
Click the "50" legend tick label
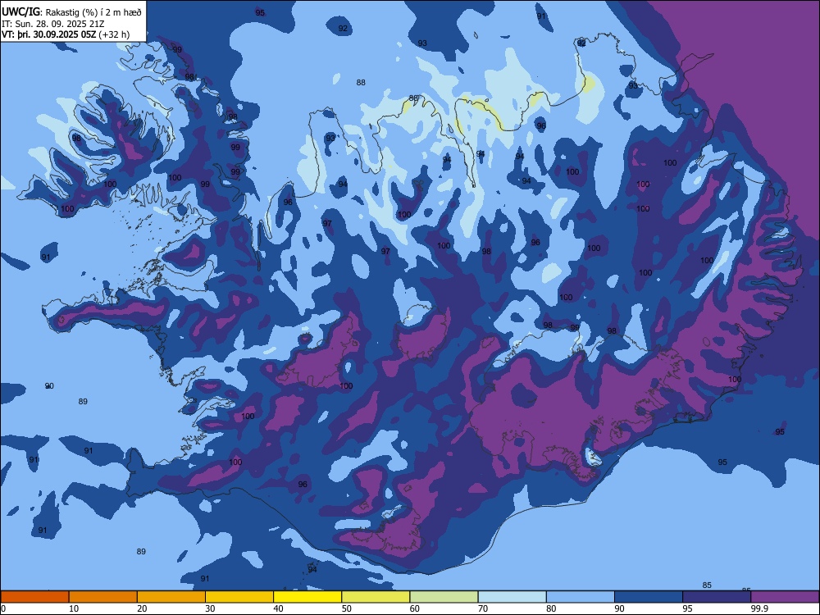click(346, 608)
